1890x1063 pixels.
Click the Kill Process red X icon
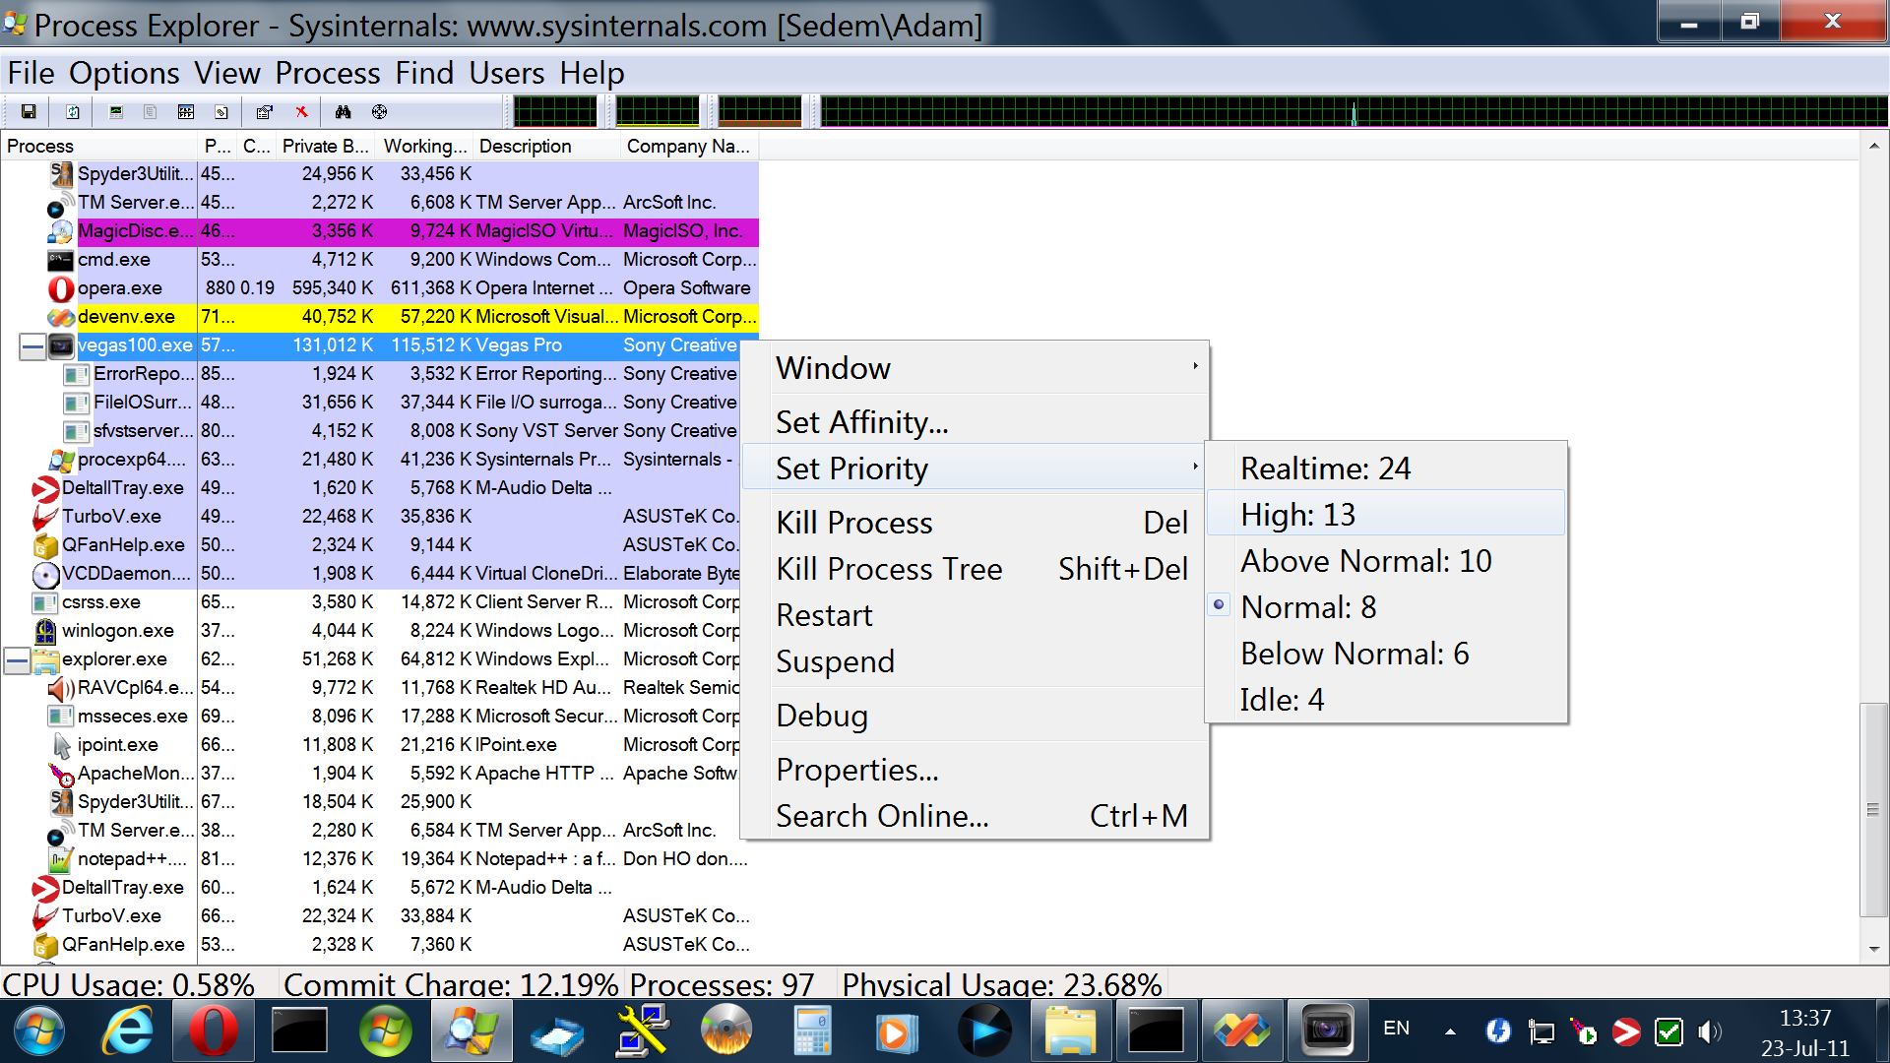(302, 112)
